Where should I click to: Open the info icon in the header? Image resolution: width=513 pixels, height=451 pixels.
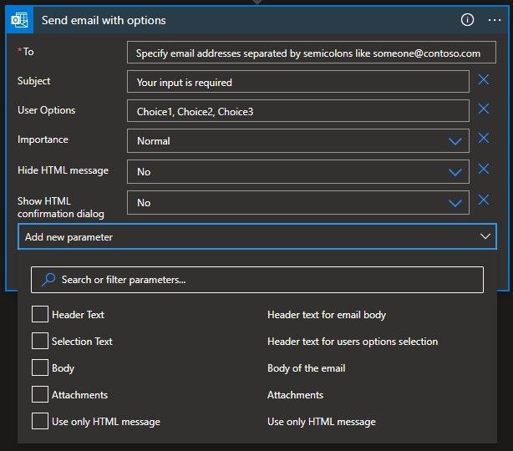click(x=468, y=20)
